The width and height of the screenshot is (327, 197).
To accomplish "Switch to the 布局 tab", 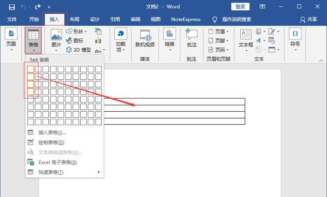I will [x=74, y=19].
